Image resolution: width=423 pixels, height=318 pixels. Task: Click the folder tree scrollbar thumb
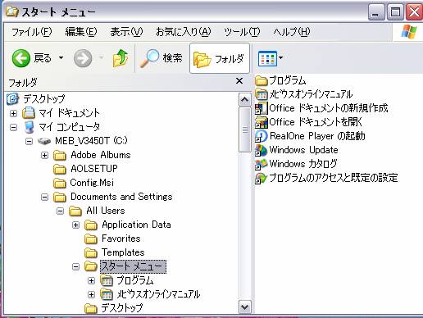244,129
